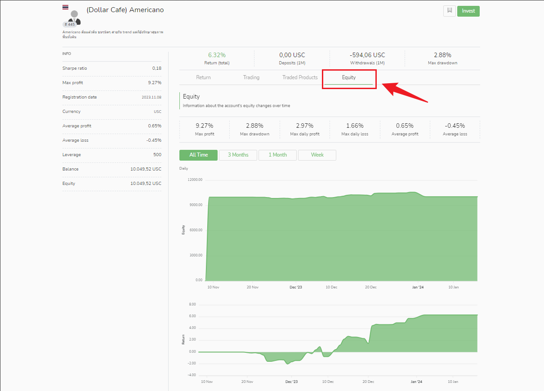Choose the 1 Month range
The width and height of the screenshot is (544, 391).
coord(277,155)
